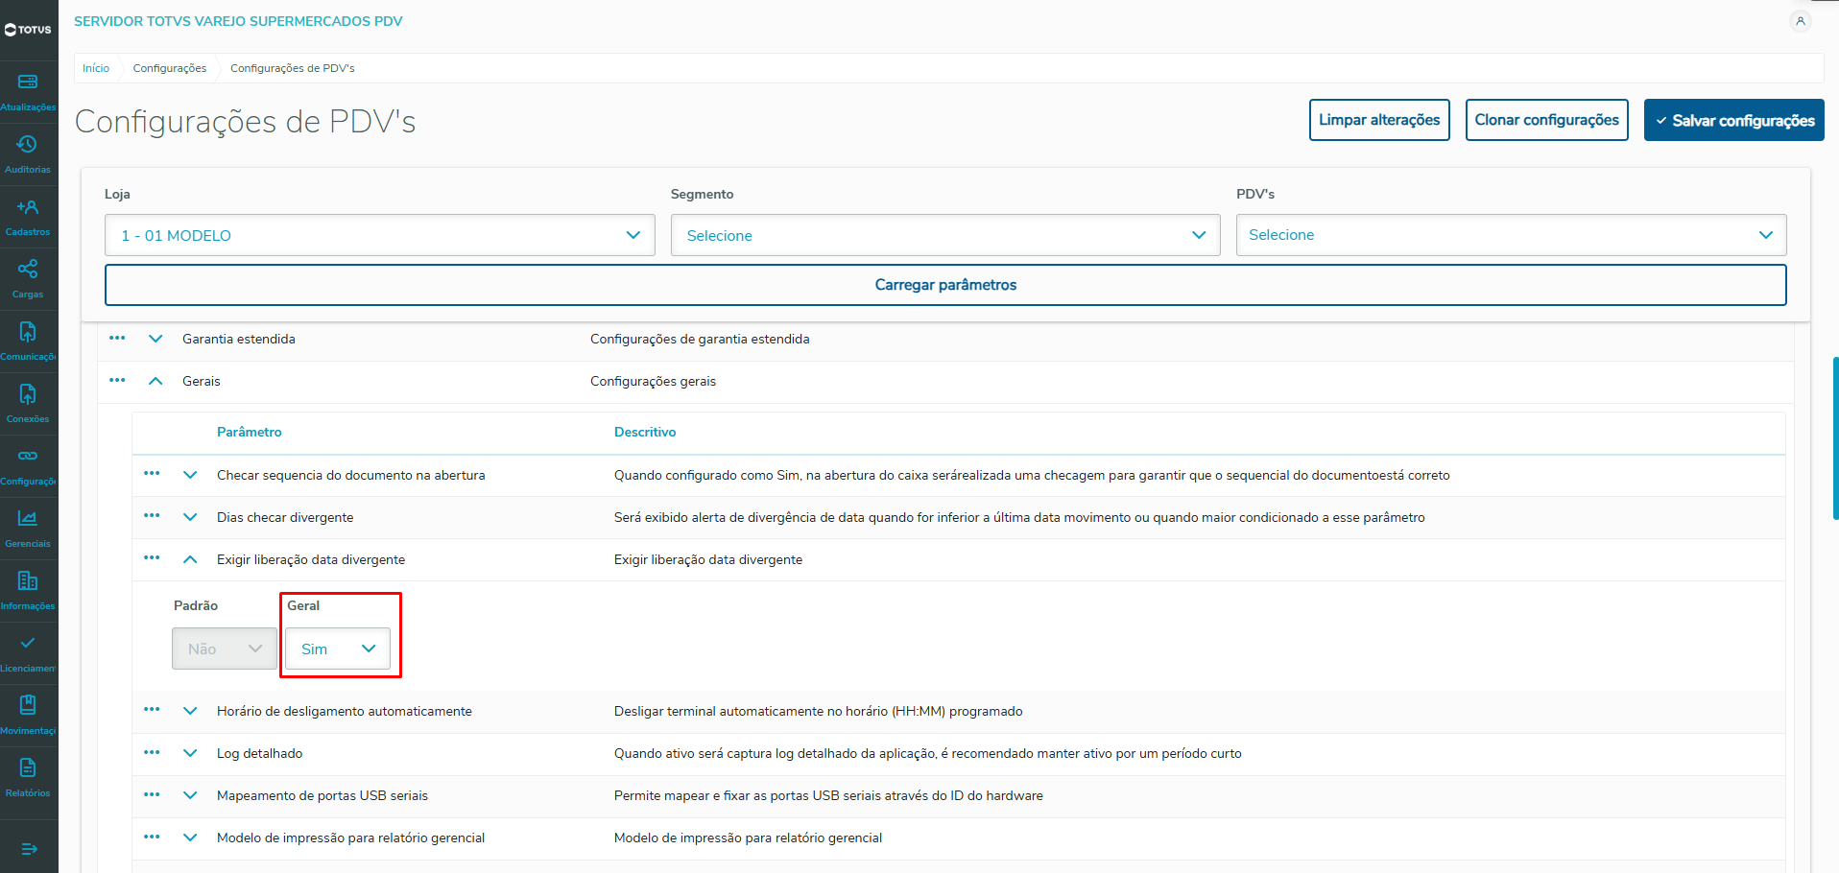The image size is (1839, 873).
Task: Open options dots for Exigir liberação row
Action: point(152,557)
